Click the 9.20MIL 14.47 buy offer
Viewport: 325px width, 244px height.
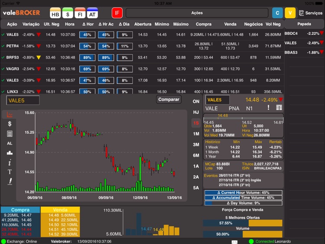(20, 215)
